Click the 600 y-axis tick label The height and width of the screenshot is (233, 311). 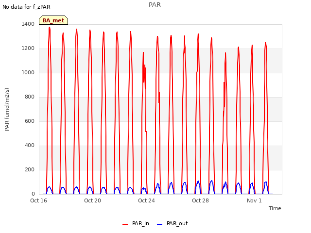coord(30,121)
